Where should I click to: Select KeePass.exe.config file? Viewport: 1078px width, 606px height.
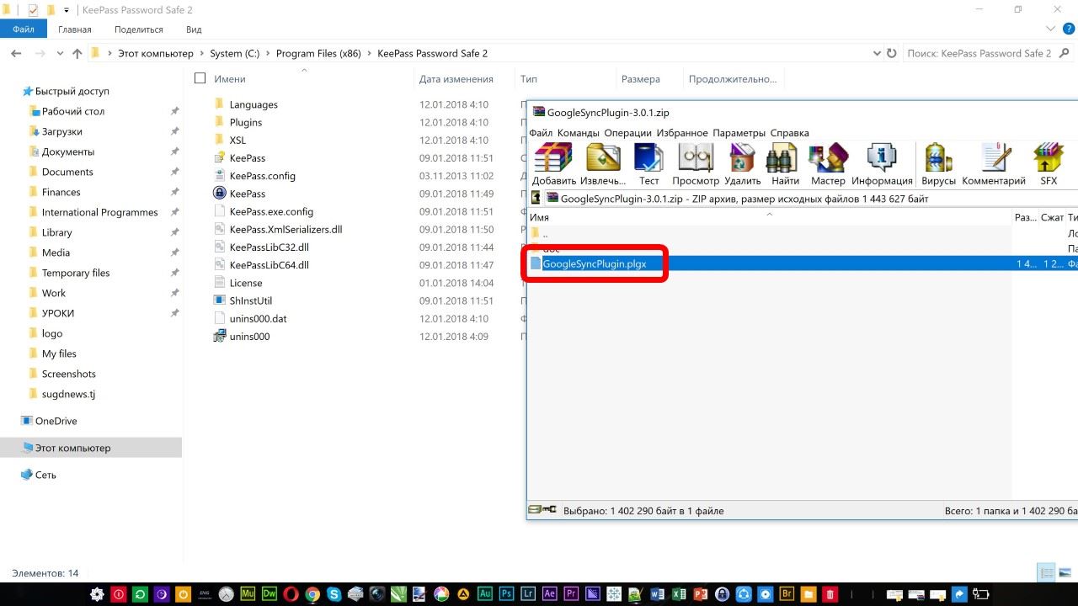[x=271, y=212]
